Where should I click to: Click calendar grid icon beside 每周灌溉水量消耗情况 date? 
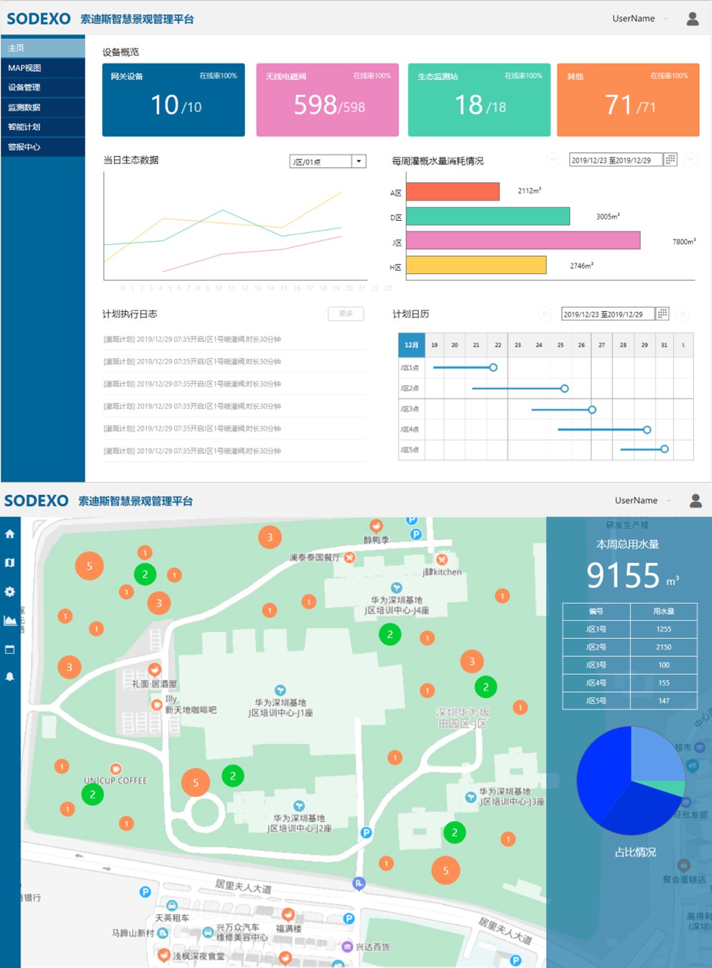(x=670, y=160)
